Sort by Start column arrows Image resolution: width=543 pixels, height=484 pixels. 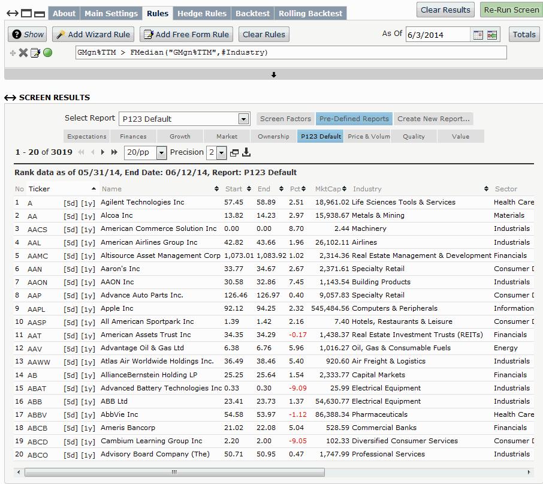click(249, 189)
